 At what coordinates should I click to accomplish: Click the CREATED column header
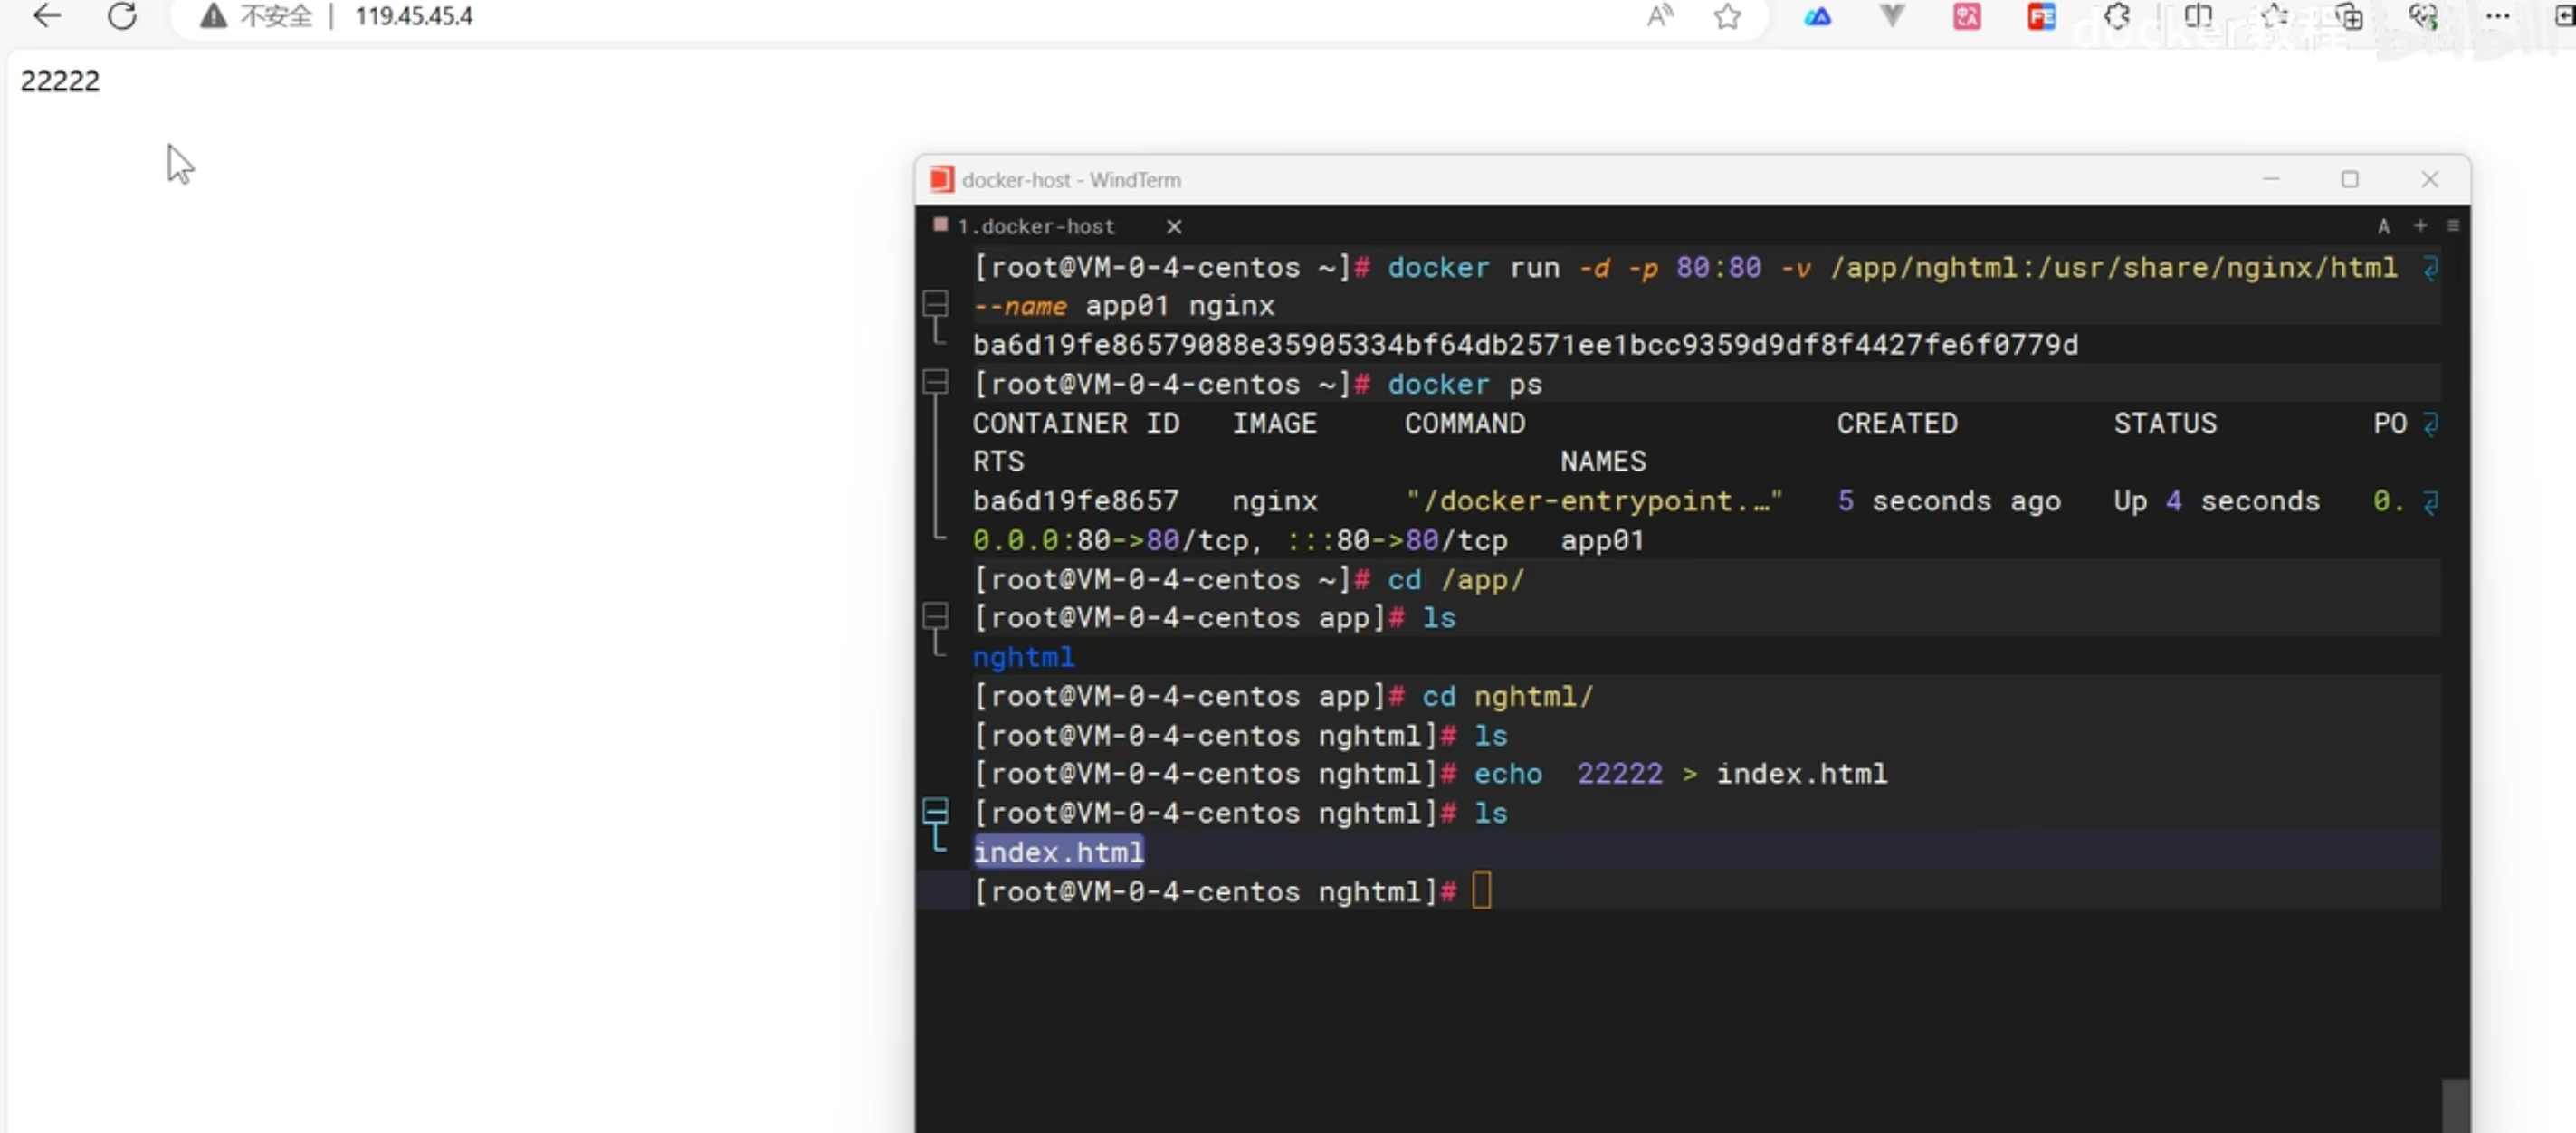[1897, 423]
